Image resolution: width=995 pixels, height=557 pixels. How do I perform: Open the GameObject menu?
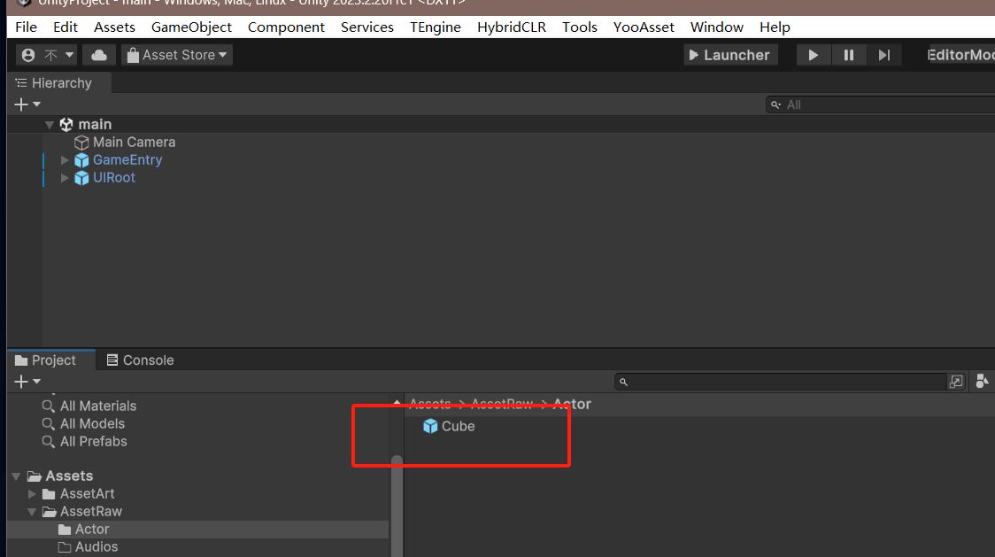click(191, 27)
